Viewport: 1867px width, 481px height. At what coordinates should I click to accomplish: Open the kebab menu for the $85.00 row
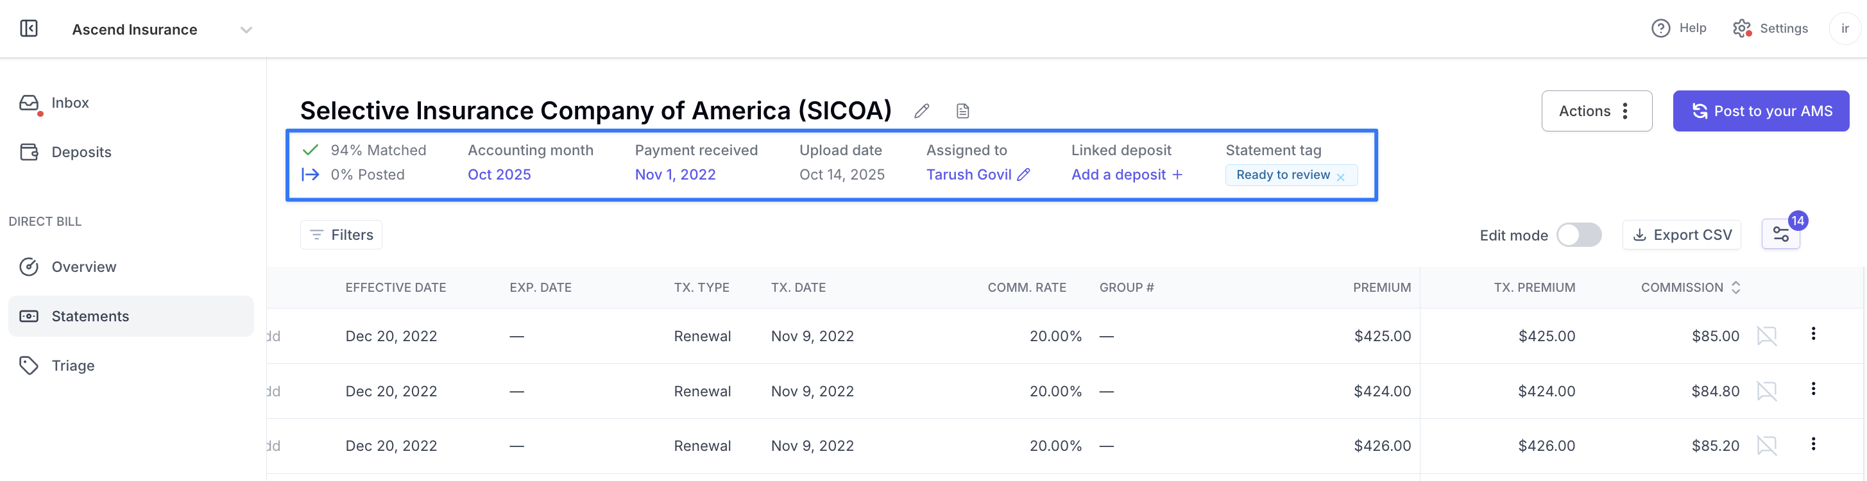[1812, 333]
